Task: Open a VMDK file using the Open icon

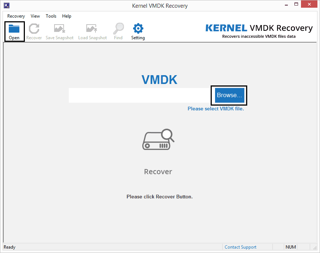Action: [14, 31]
